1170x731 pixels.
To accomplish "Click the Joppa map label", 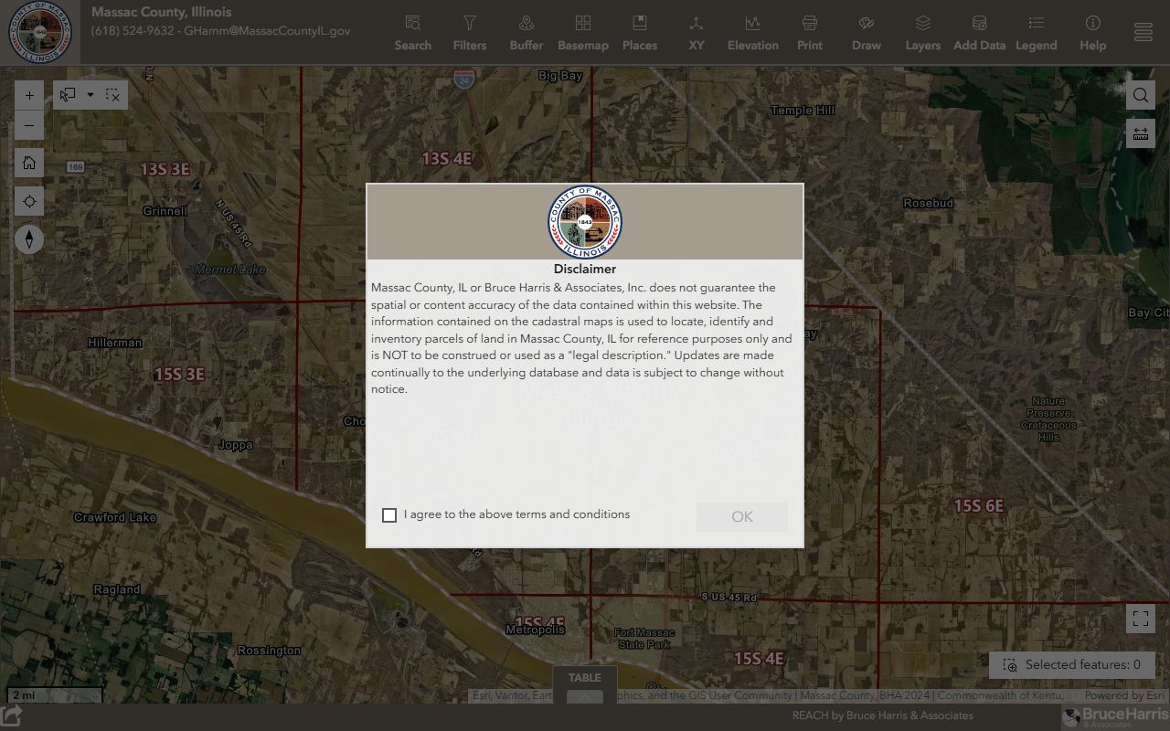I will coord(236,445).
